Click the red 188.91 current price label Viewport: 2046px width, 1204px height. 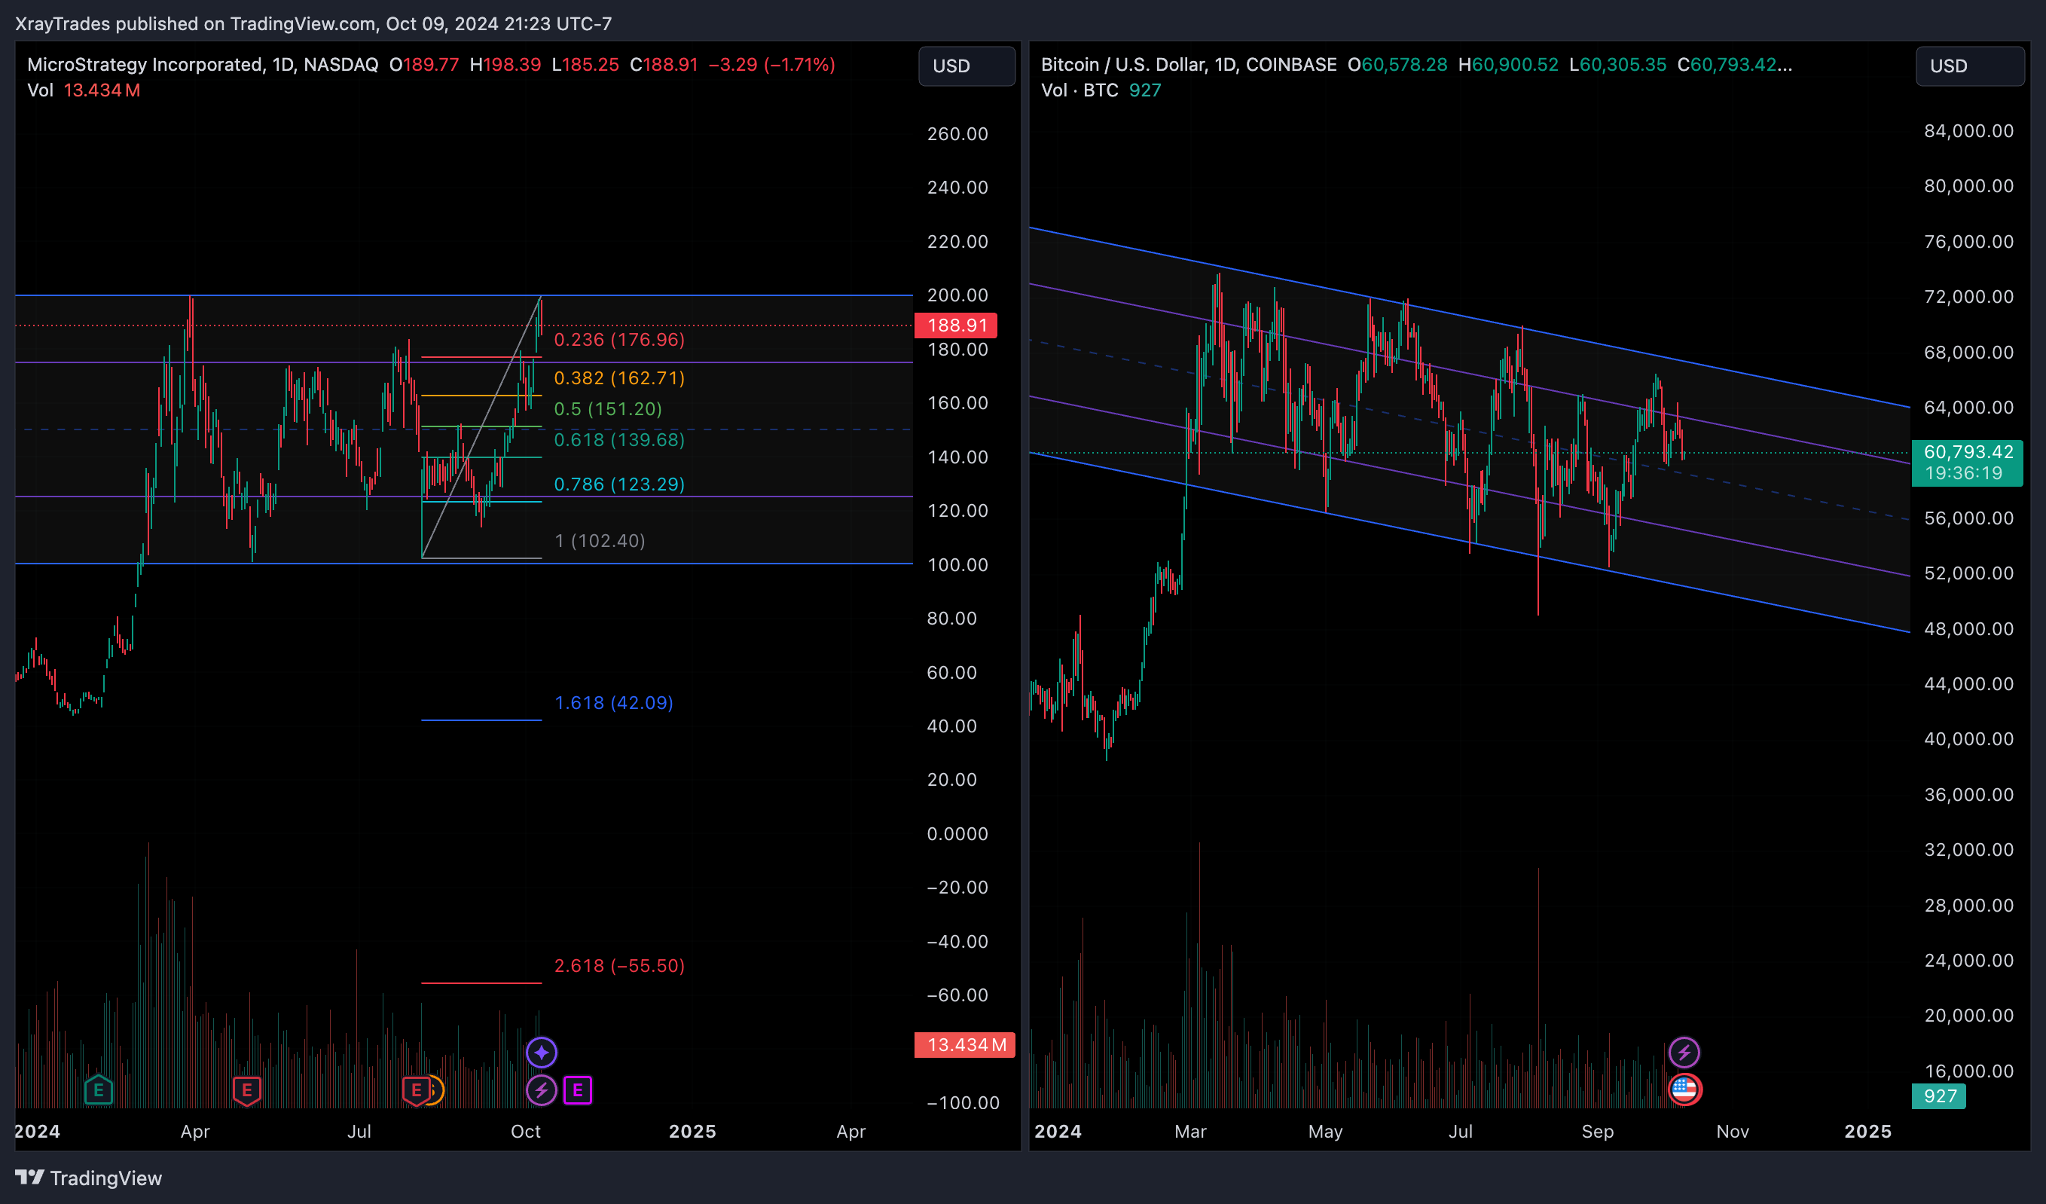pos(956,325)
